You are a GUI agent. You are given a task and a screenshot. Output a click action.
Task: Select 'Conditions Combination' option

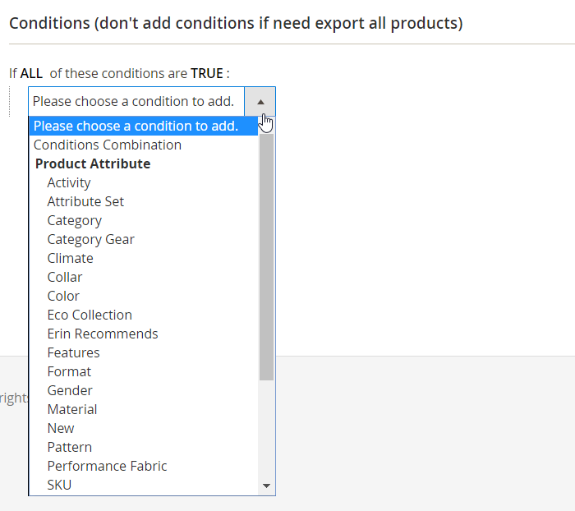[x=108, y=145]
